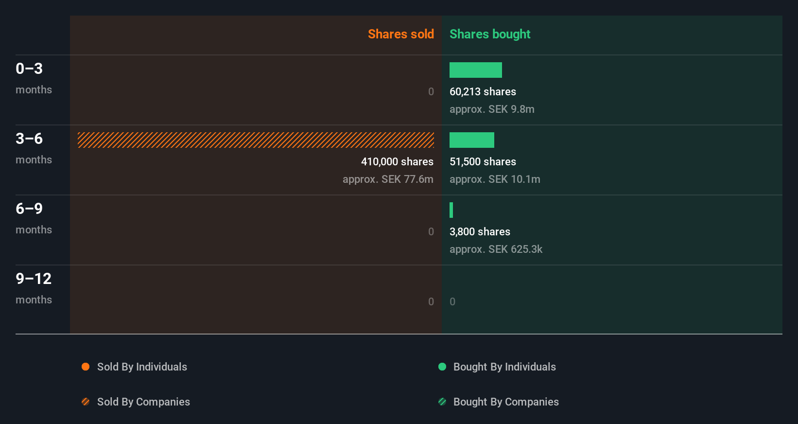The width and height of the screenshot is (798, 424).
Task: Click the green bar for 60,213 shares
Action: [476, 70]
